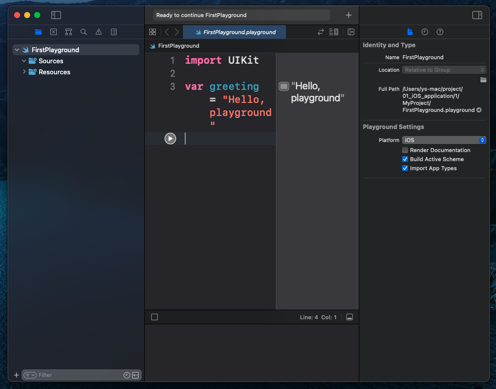Image resolution: width=496 pixels, height=389 pixels.
Task: Collapse the FirstPlayground tree root
Action: 17,50
